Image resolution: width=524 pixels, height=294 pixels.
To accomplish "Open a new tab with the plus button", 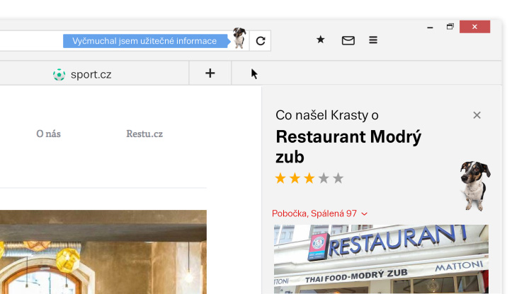I will point(210,73).
